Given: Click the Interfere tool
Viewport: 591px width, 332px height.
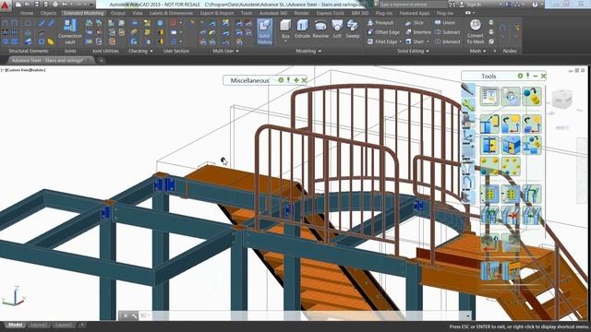Looking at the screenshot, I should [418, 32].
